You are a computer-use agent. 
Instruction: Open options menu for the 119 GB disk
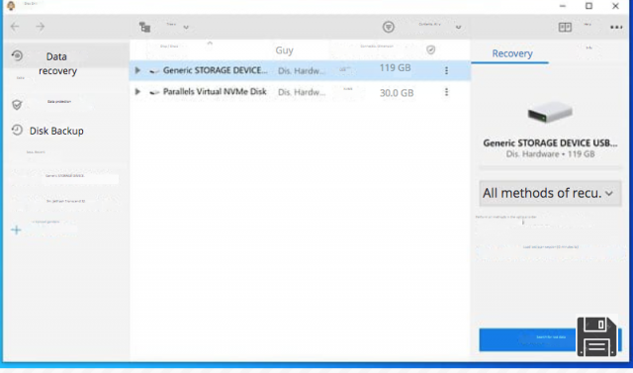pos(446,70)
